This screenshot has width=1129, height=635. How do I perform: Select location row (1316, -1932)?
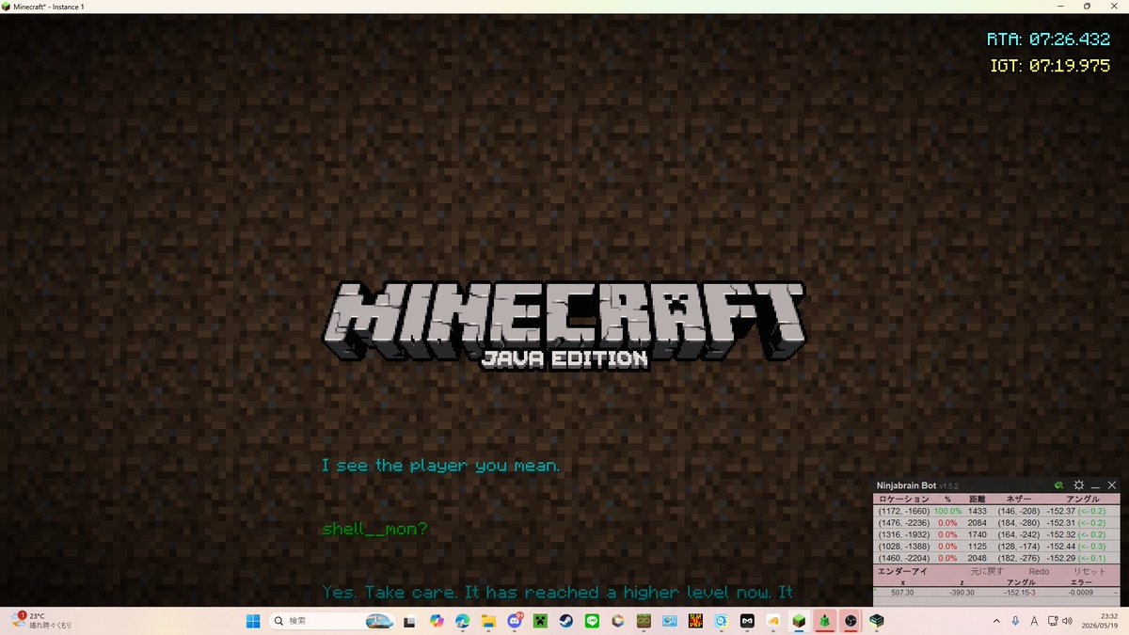[x=996, y=533]
